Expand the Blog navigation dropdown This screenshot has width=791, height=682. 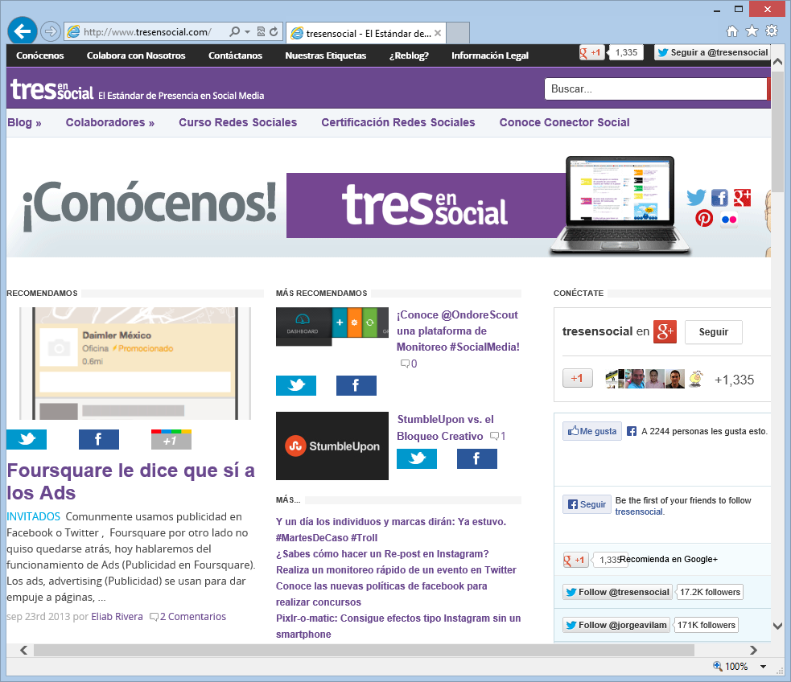click(x=24, y=122)
